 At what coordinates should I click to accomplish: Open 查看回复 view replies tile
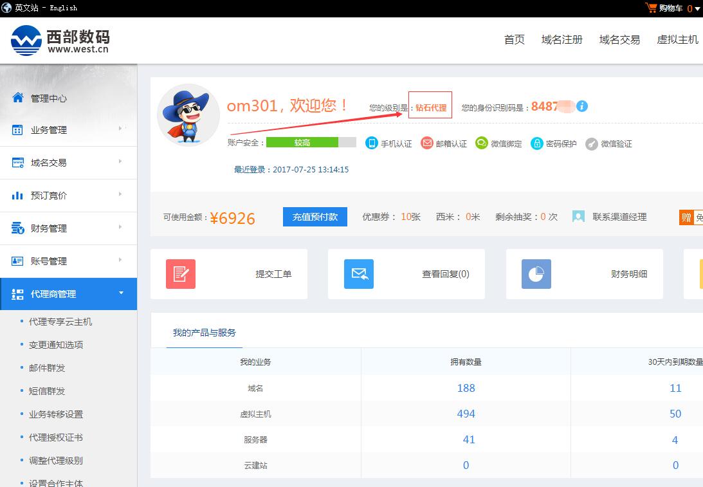tap(406, 274)
